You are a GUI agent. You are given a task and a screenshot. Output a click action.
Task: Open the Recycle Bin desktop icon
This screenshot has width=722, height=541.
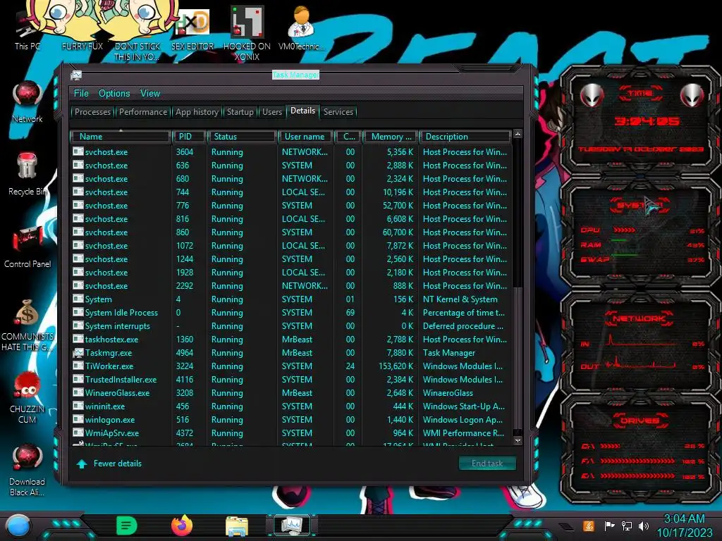click(x=27, y=174)
